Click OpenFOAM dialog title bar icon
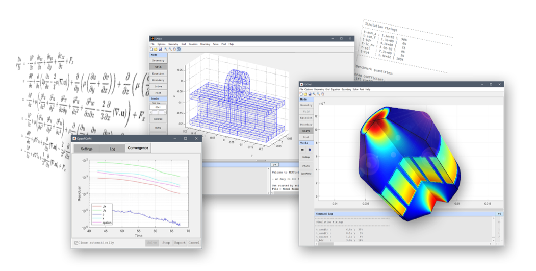Screen dimensions: 536x271 point(74,139)
